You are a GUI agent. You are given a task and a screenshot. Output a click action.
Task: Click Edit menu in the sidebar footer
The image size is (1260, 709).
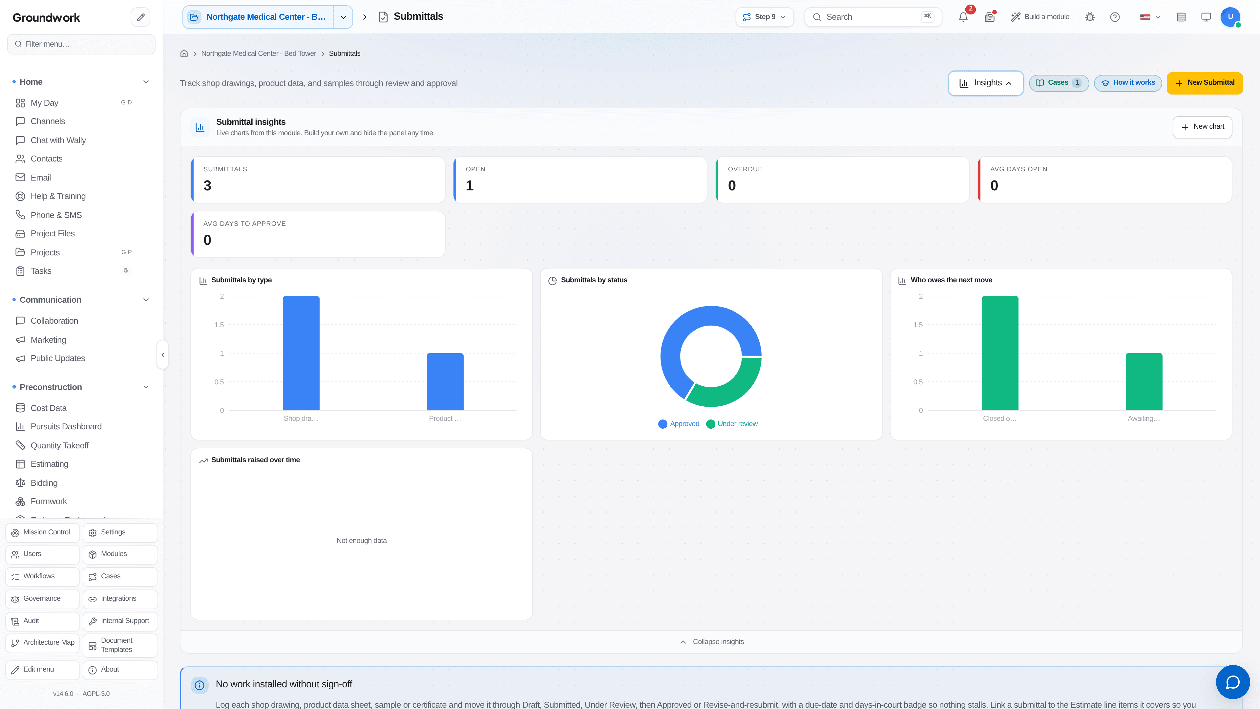[43, 670]
